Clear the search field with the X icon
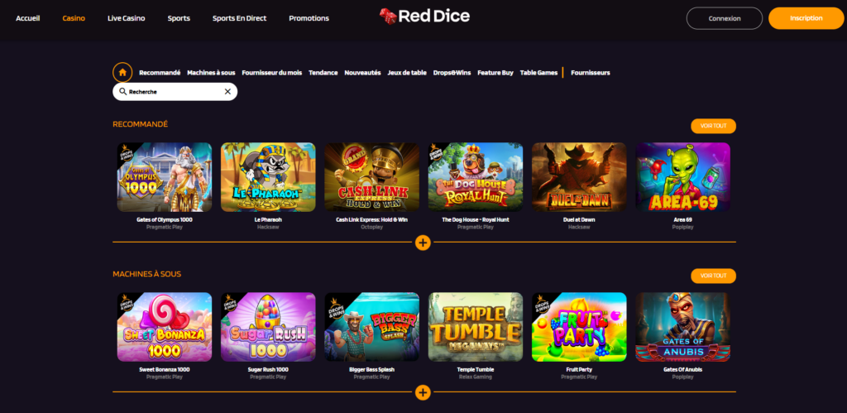 click(227, 91)
